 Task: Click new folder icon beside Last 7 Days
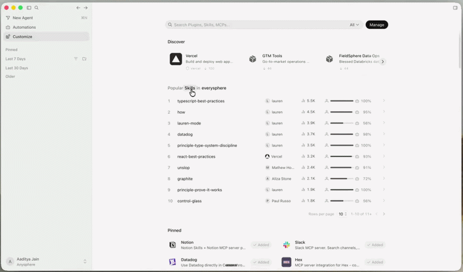point(84,59)
